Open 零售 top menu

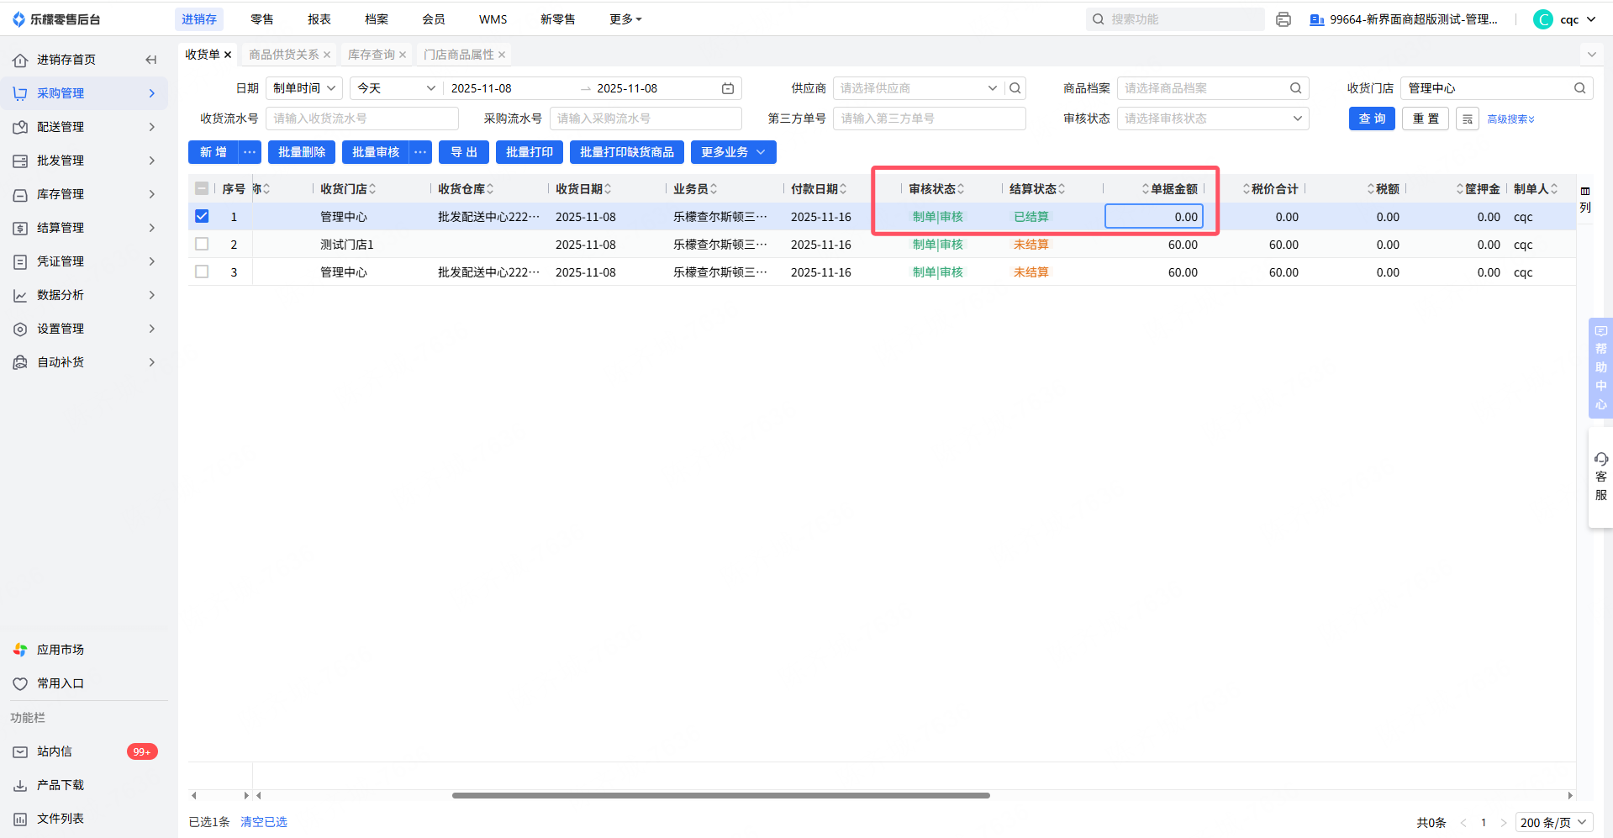262,19
